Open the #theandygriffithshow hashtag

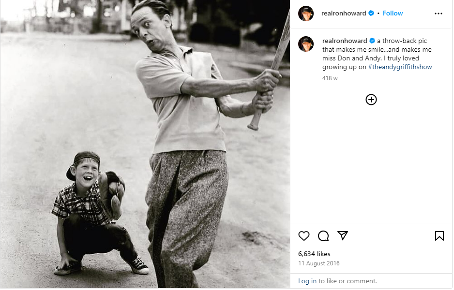(x=400, y=67)
